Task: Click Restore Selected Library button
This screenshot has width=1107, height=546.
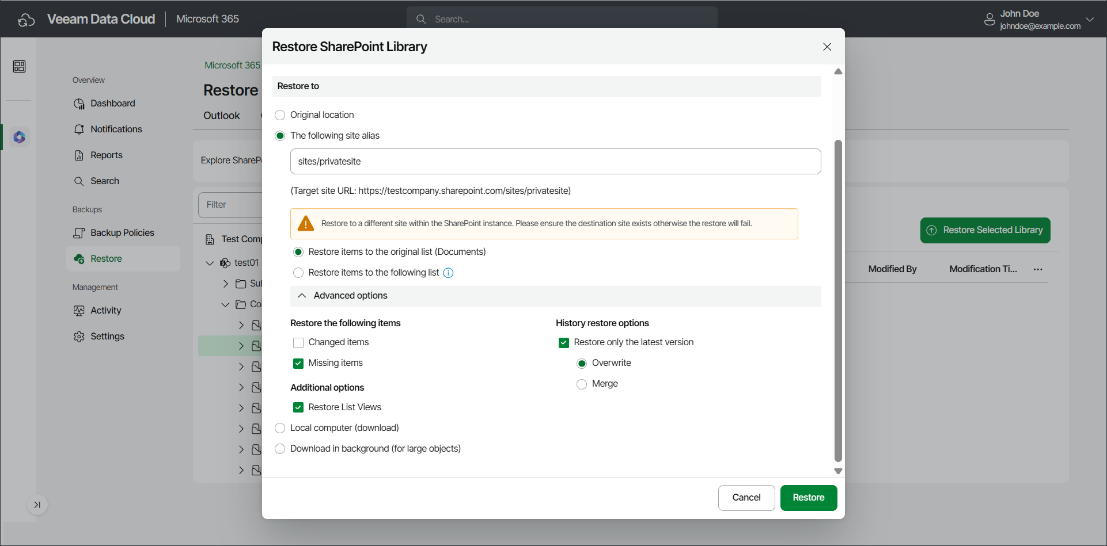Action: [x=985, y=230]
